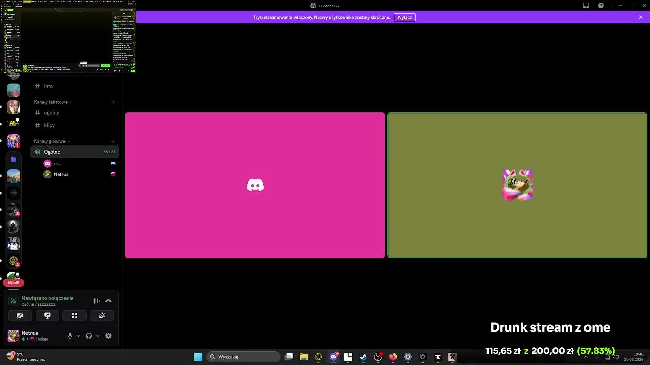Open Task View in taskbar

(x=289, y=357)
